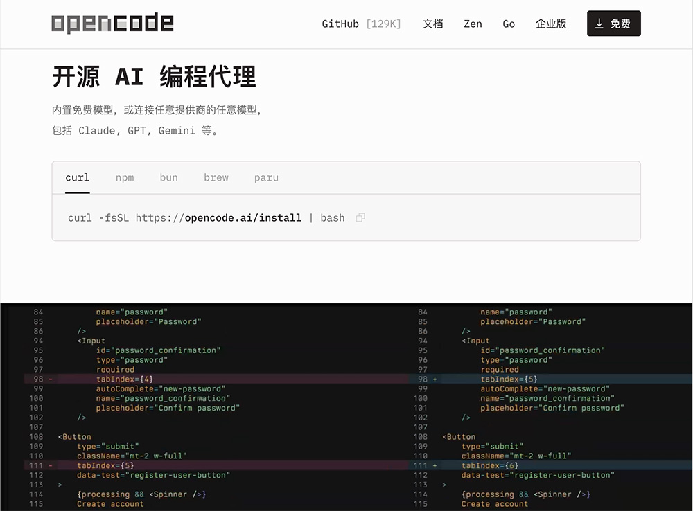The height and width of the screenshot is (511, 693).
Task: Open the Go menu item
Action: pyautogui.click(x=509, y=23)
